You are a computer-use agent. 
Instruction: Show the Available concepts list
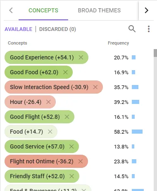(x=19, y=29)
